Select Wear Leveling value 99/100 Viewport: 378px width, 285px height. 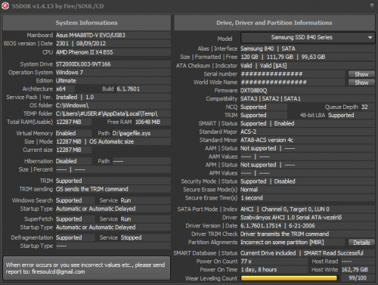pos(358,278)
